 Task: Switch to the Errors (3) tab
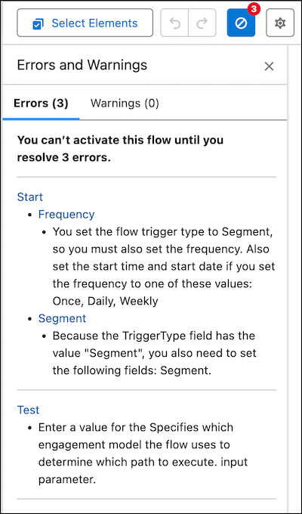point(41,104)
